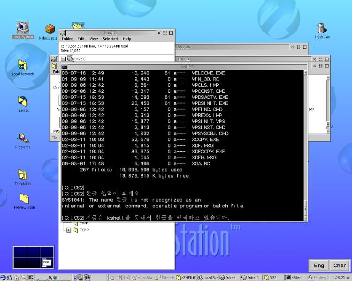Click KShell scrollbar up arrow
Image resolution: width=352 pixels, height=281 pixels.
pyautogui.click(x=306, y=73)
